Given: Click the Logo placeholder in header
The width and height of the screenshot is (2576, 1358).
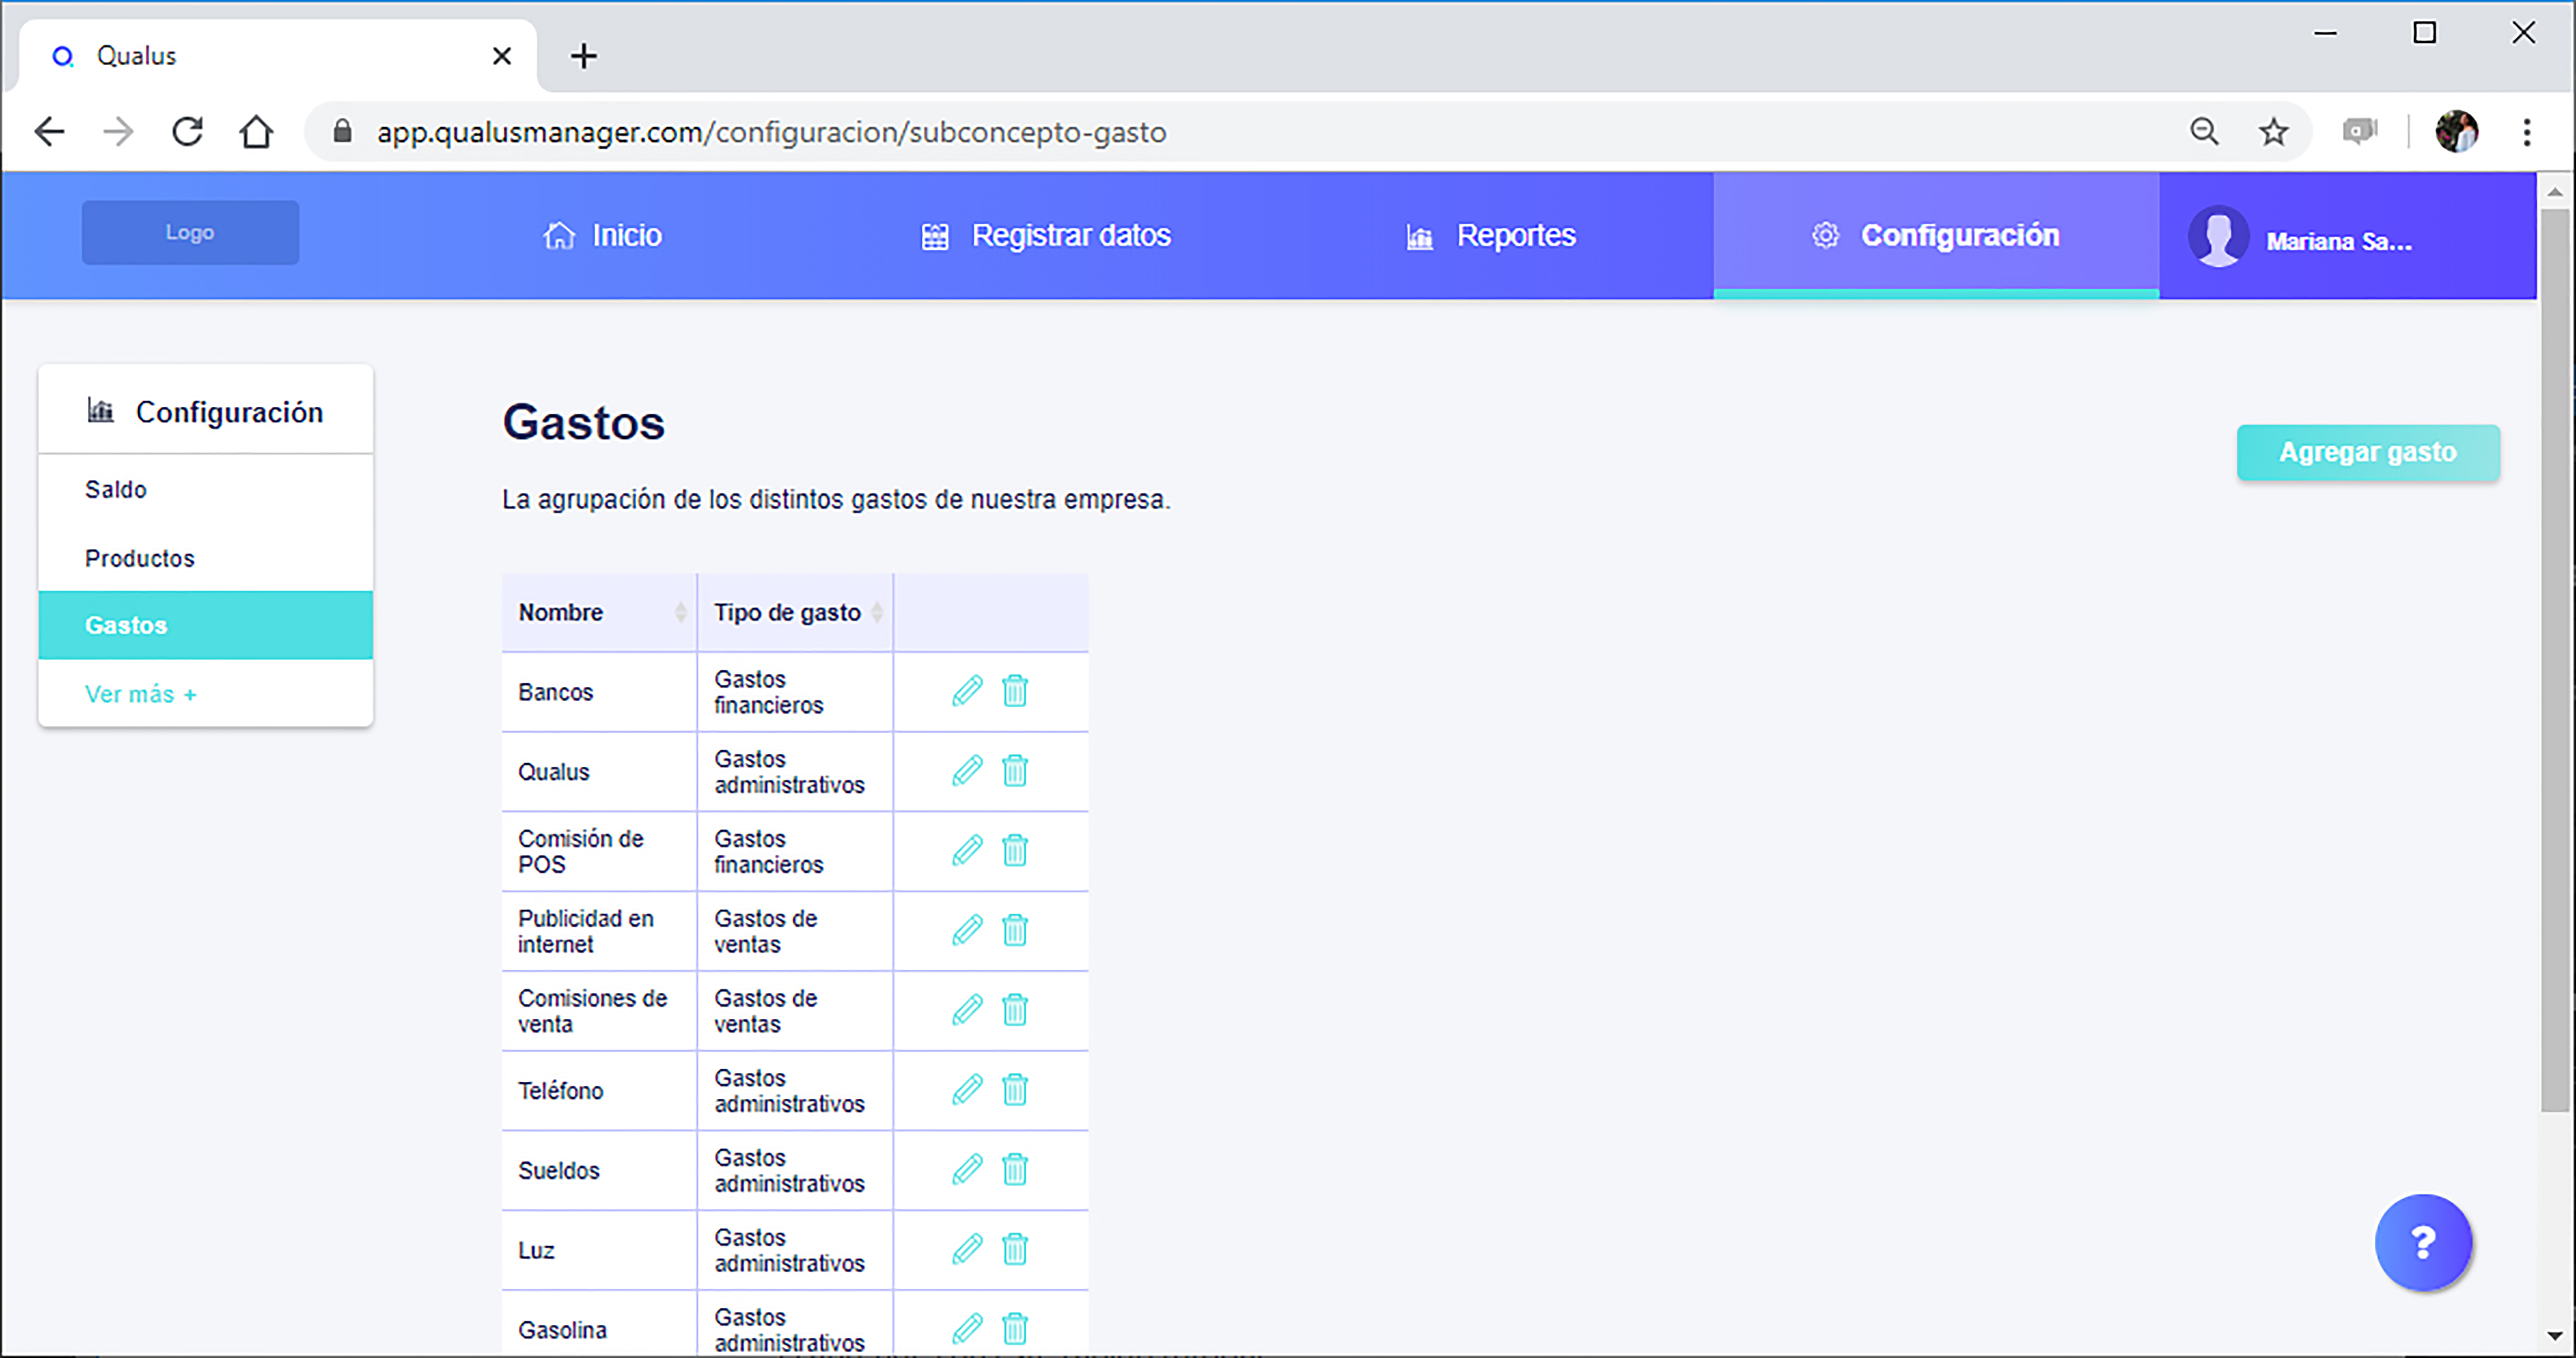Looking at the screenshot, I should click(190, 232).
